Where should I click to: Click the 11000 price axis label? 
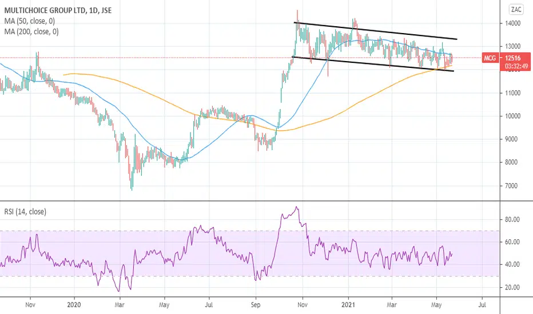coord(512,92)
